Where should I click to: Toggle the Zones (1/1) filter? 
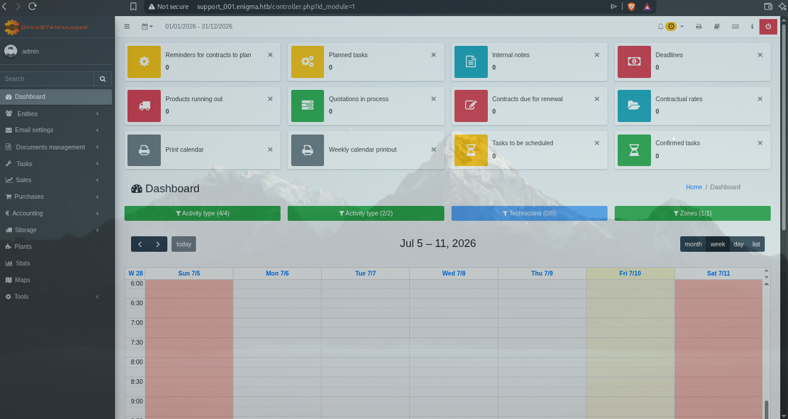[x=692, y=213]
